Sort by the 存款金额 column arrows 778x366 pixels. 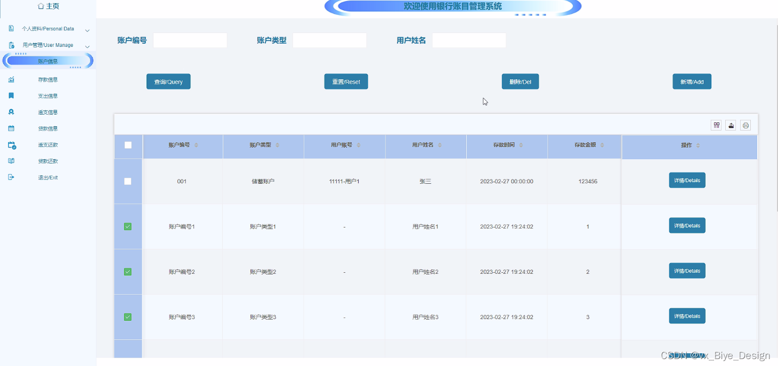[602, 145]
